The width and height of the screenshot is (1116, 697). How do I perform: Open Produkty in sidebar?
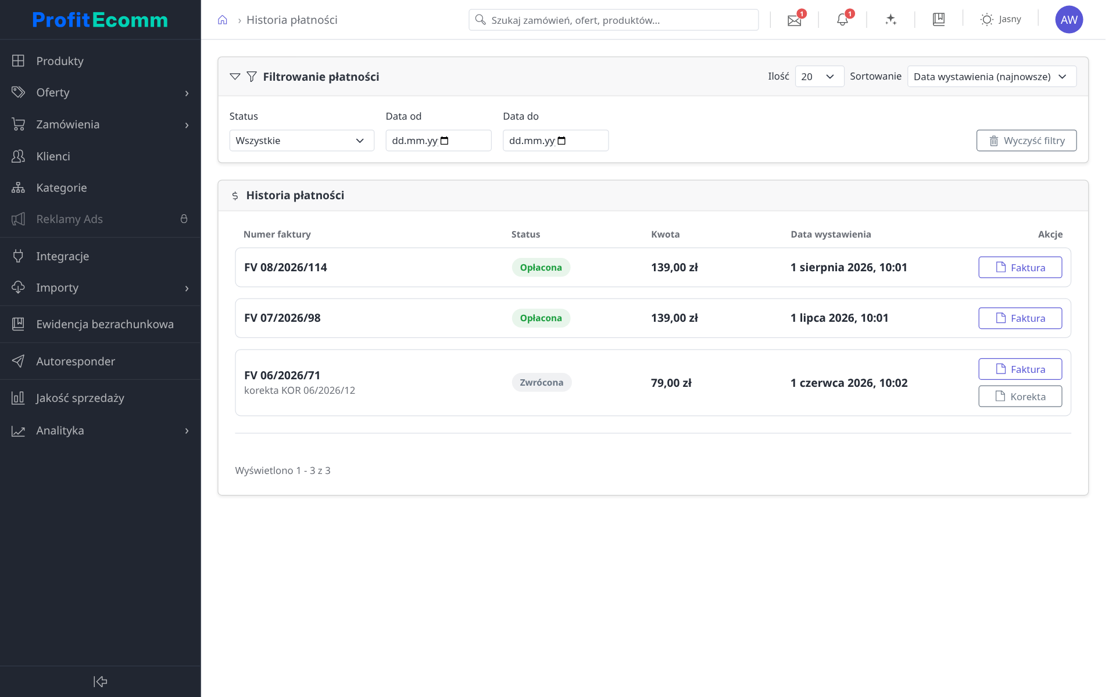coord(100,61)
